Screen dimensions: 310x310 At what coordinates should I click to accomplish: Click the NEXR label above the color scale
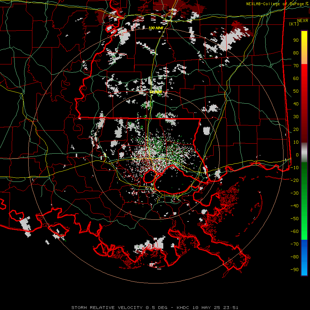[x=303, y=21]
